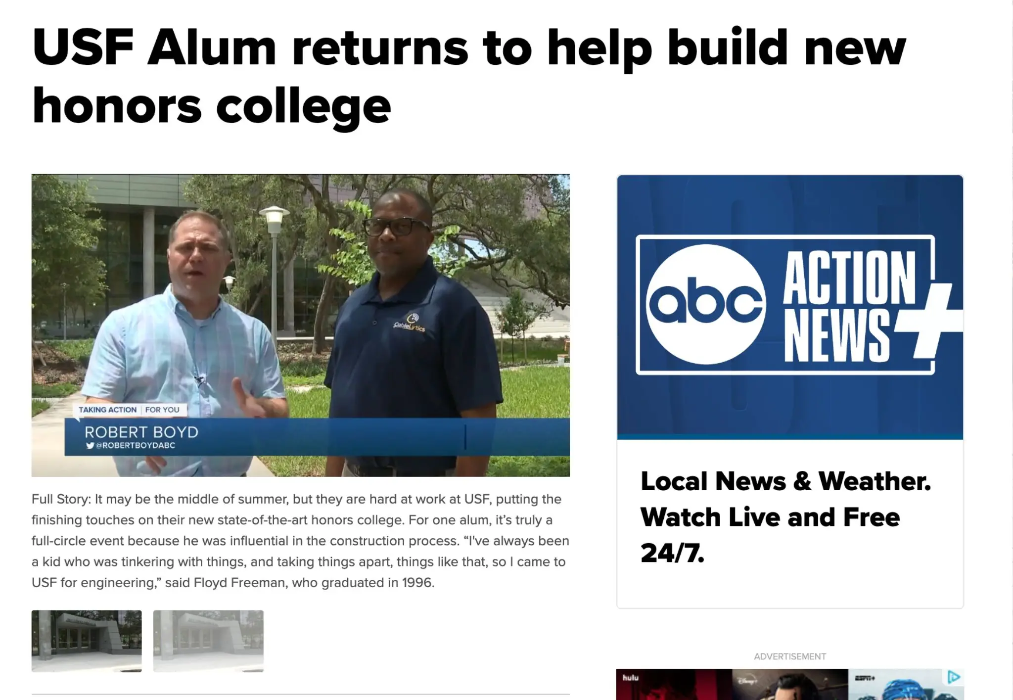The width and height of the screenshot is (1013, 700).
Task: Play the main Robert Boyd news video
Action: pos(301,326)
